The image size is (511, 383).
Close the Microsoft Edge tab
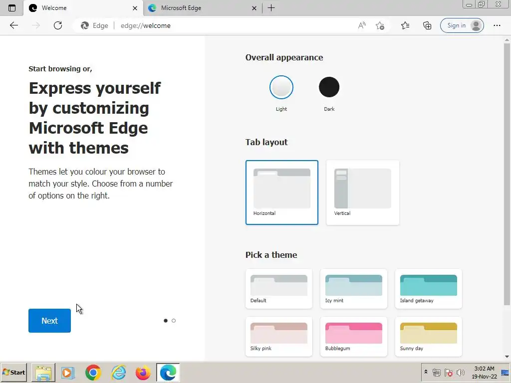pos(254,8)
